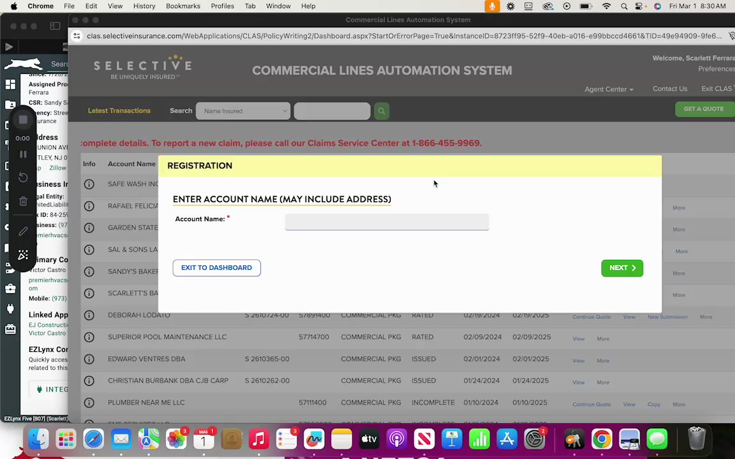The height and width of the screenshot is (459, 735).
Task: Click info icon for CHRISTIAN BURBANK row
Action: (89, 381)
